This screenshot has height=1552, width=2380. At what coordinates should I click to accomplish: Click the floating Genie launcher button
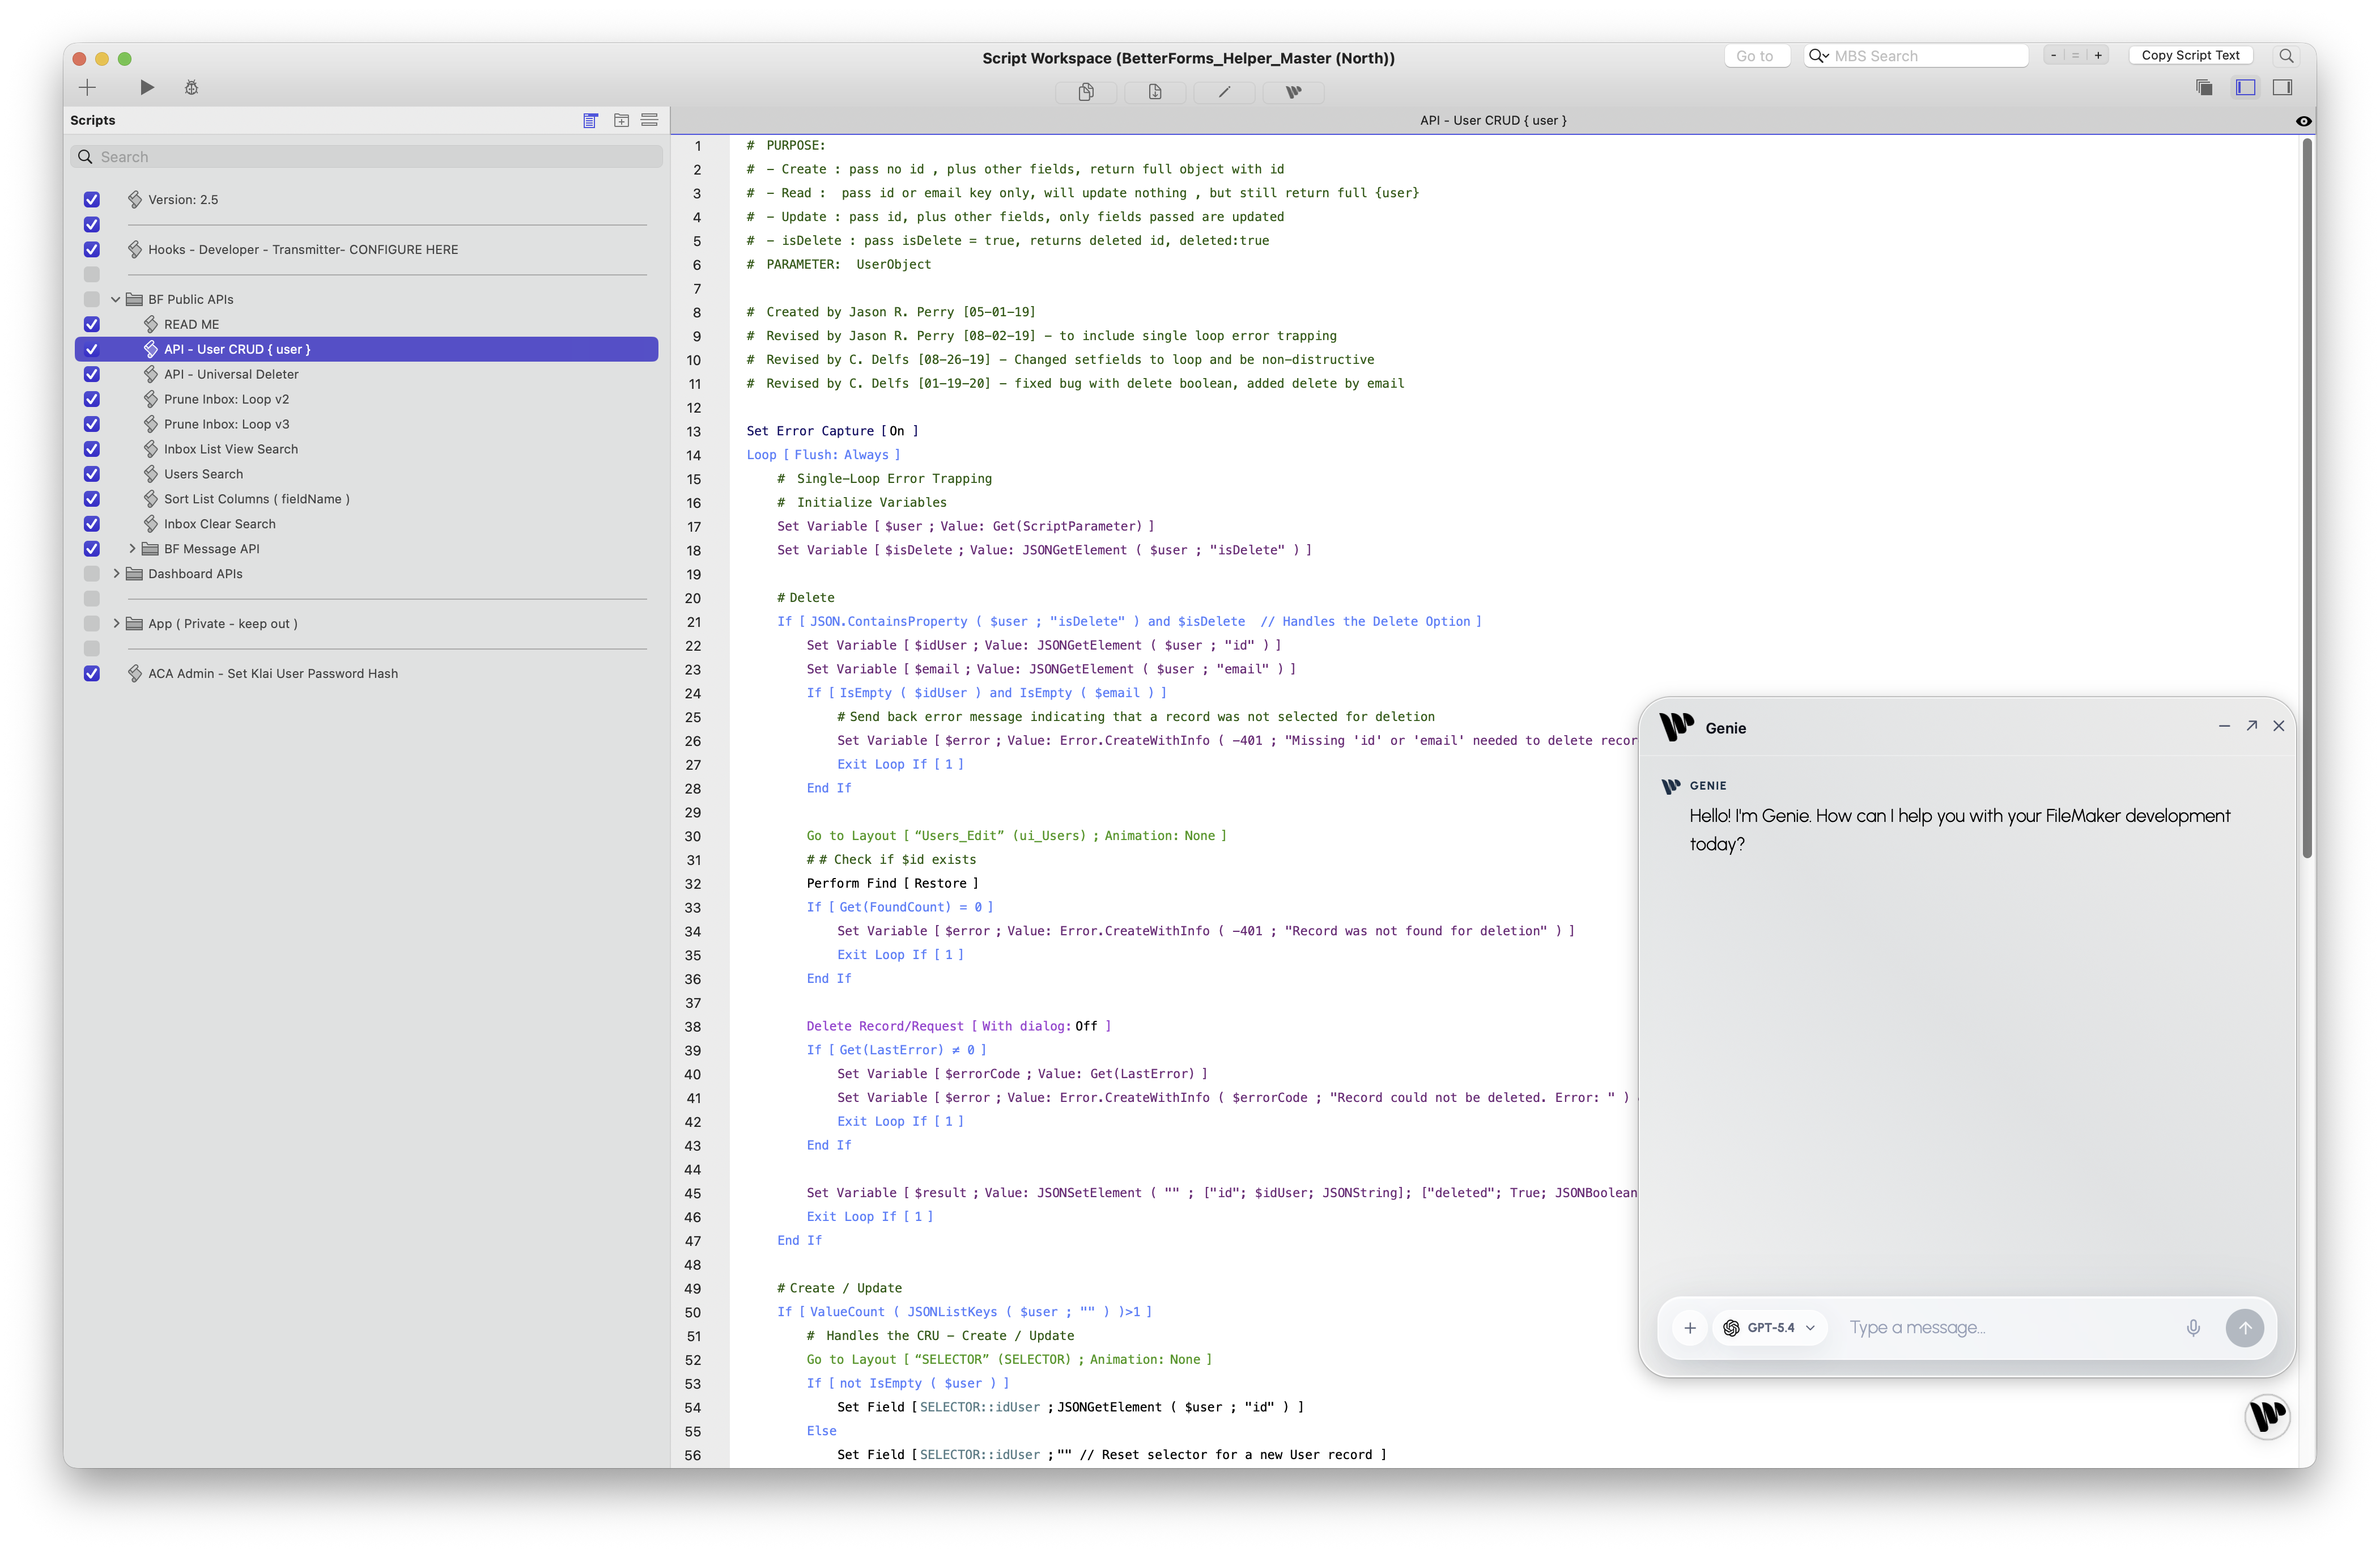(2267, 1418)
